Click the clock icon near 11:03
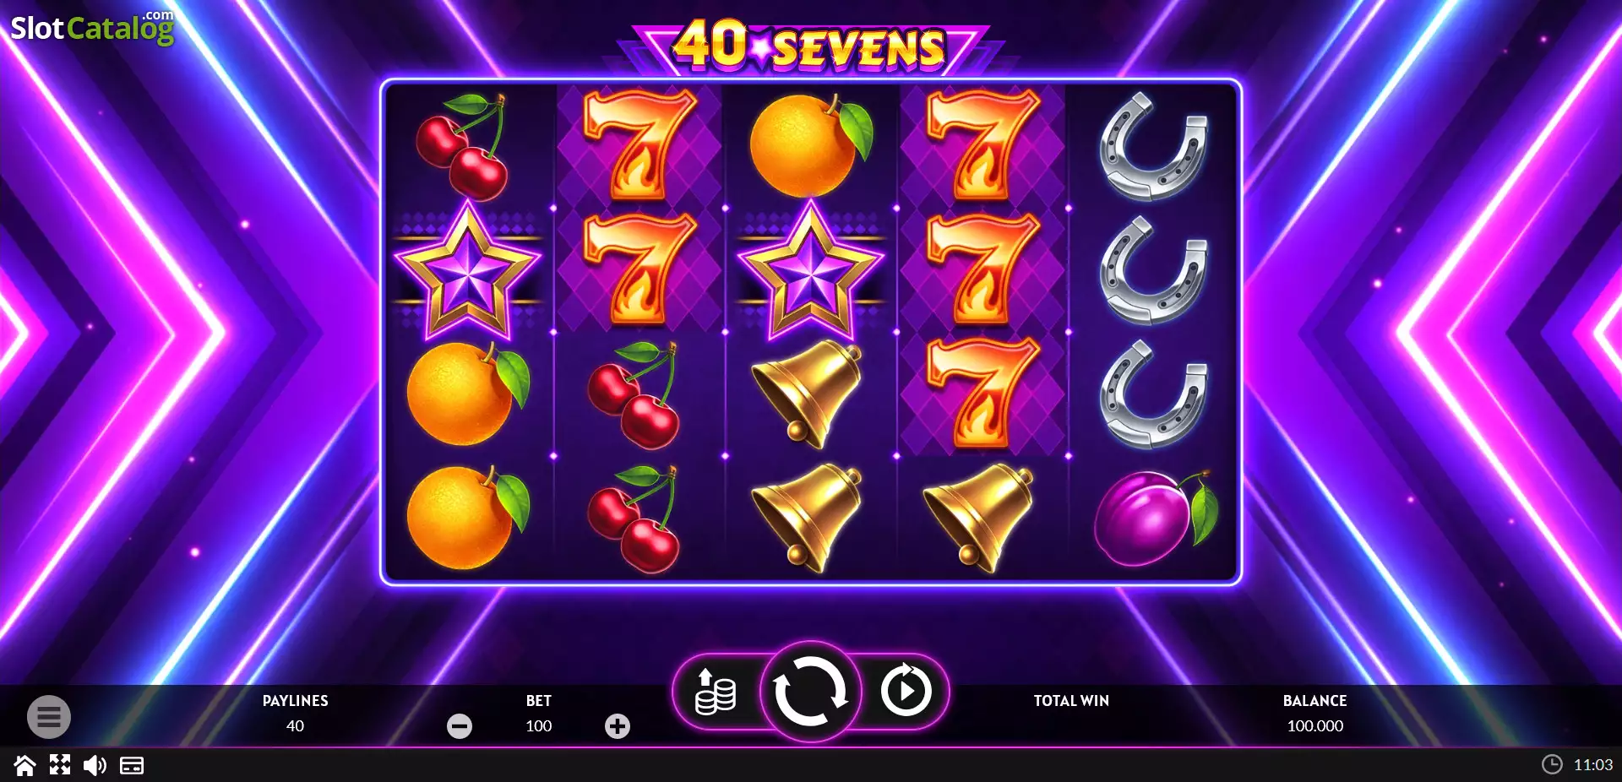 click(x=1552, y=764)
